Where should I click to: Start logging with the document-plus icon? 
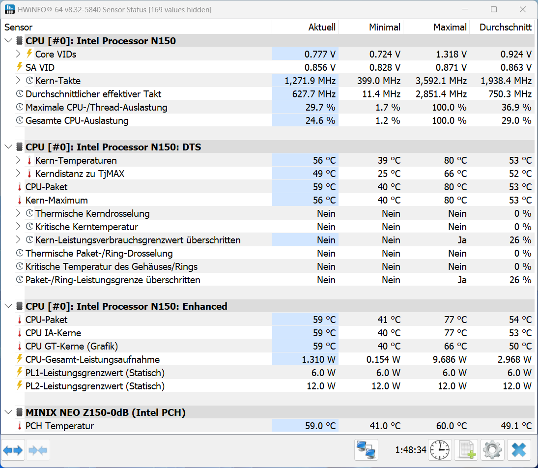pyautogui.click(x=466, y=450)
